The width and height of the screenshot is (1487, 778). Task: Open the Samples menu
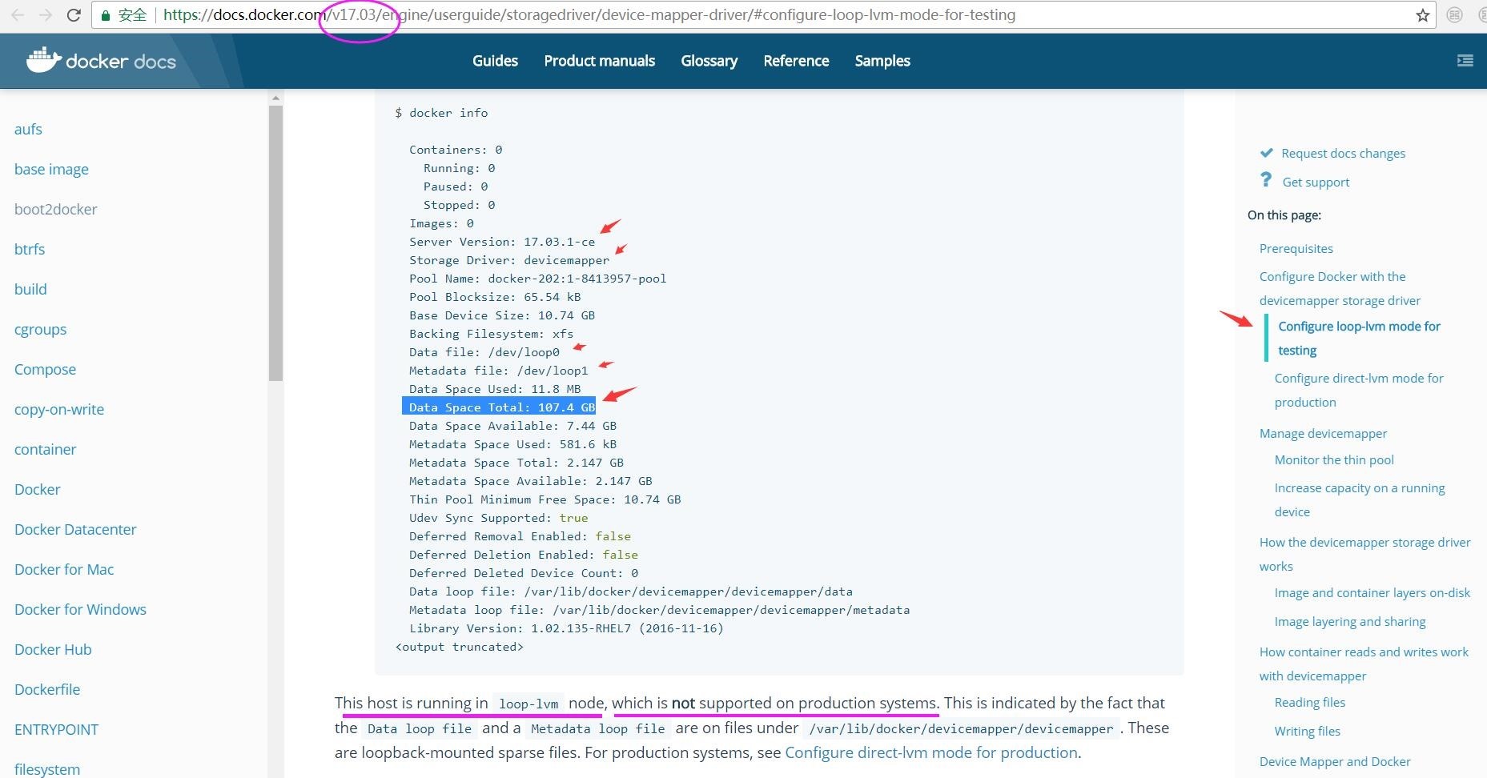click(x=882, y=61)
